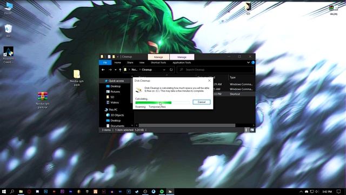
Task: Go back in File Explorer
Action: point(103,70)
